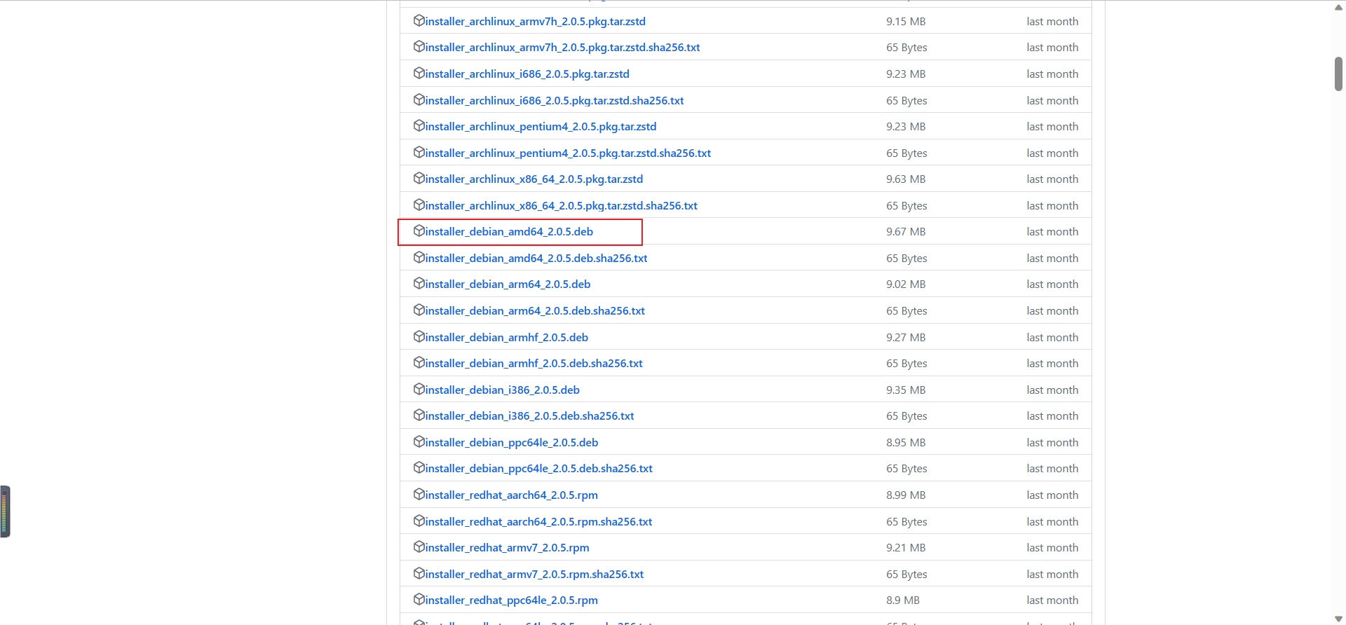Click package icon beside installer_redhat_aarch64_2.0.5.rpm
The width and height of the screenshot is (1346, 625).
click(419, 494)
